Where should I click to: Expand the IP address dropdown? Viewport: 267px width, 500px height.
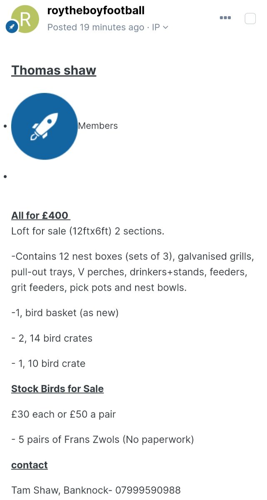[x=160, y=27]
